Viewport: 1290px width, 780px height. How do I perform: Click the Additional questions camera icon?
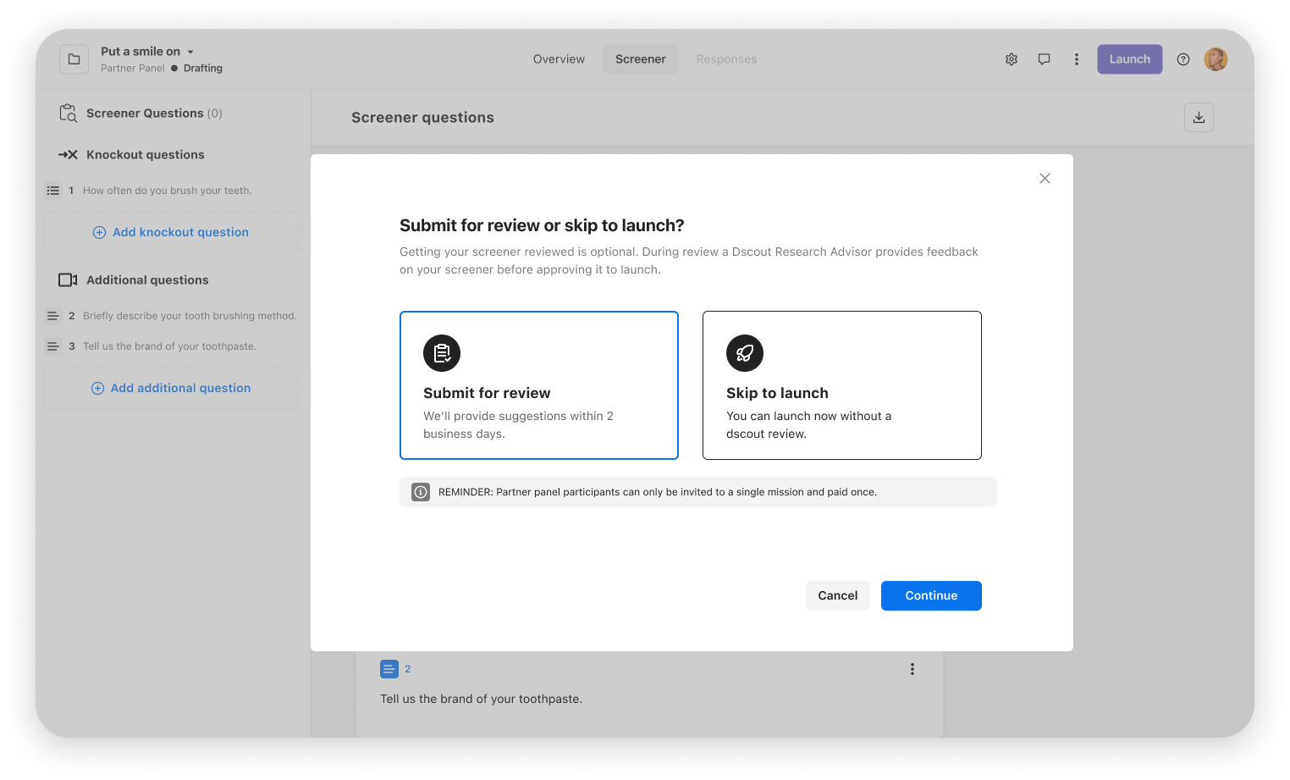[68, 279]
